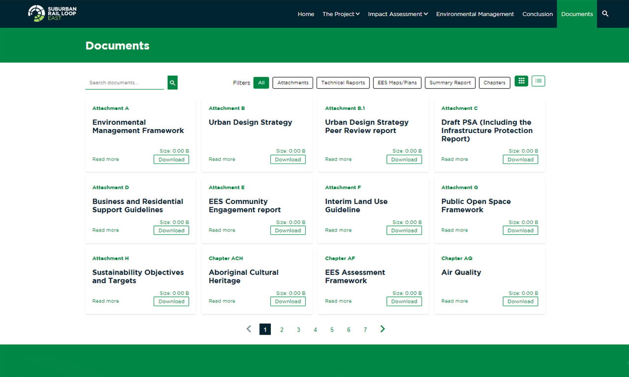Go to page 2 of results
629x377 pixels.
pyautogui.click(x=282, y=329)
